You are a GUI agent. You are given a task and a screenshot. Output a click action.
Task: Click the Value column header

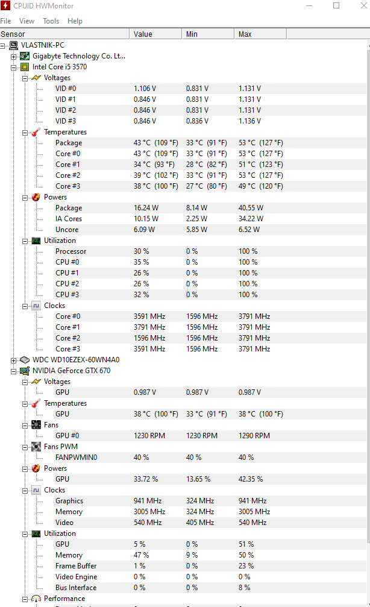pos(143,34)
